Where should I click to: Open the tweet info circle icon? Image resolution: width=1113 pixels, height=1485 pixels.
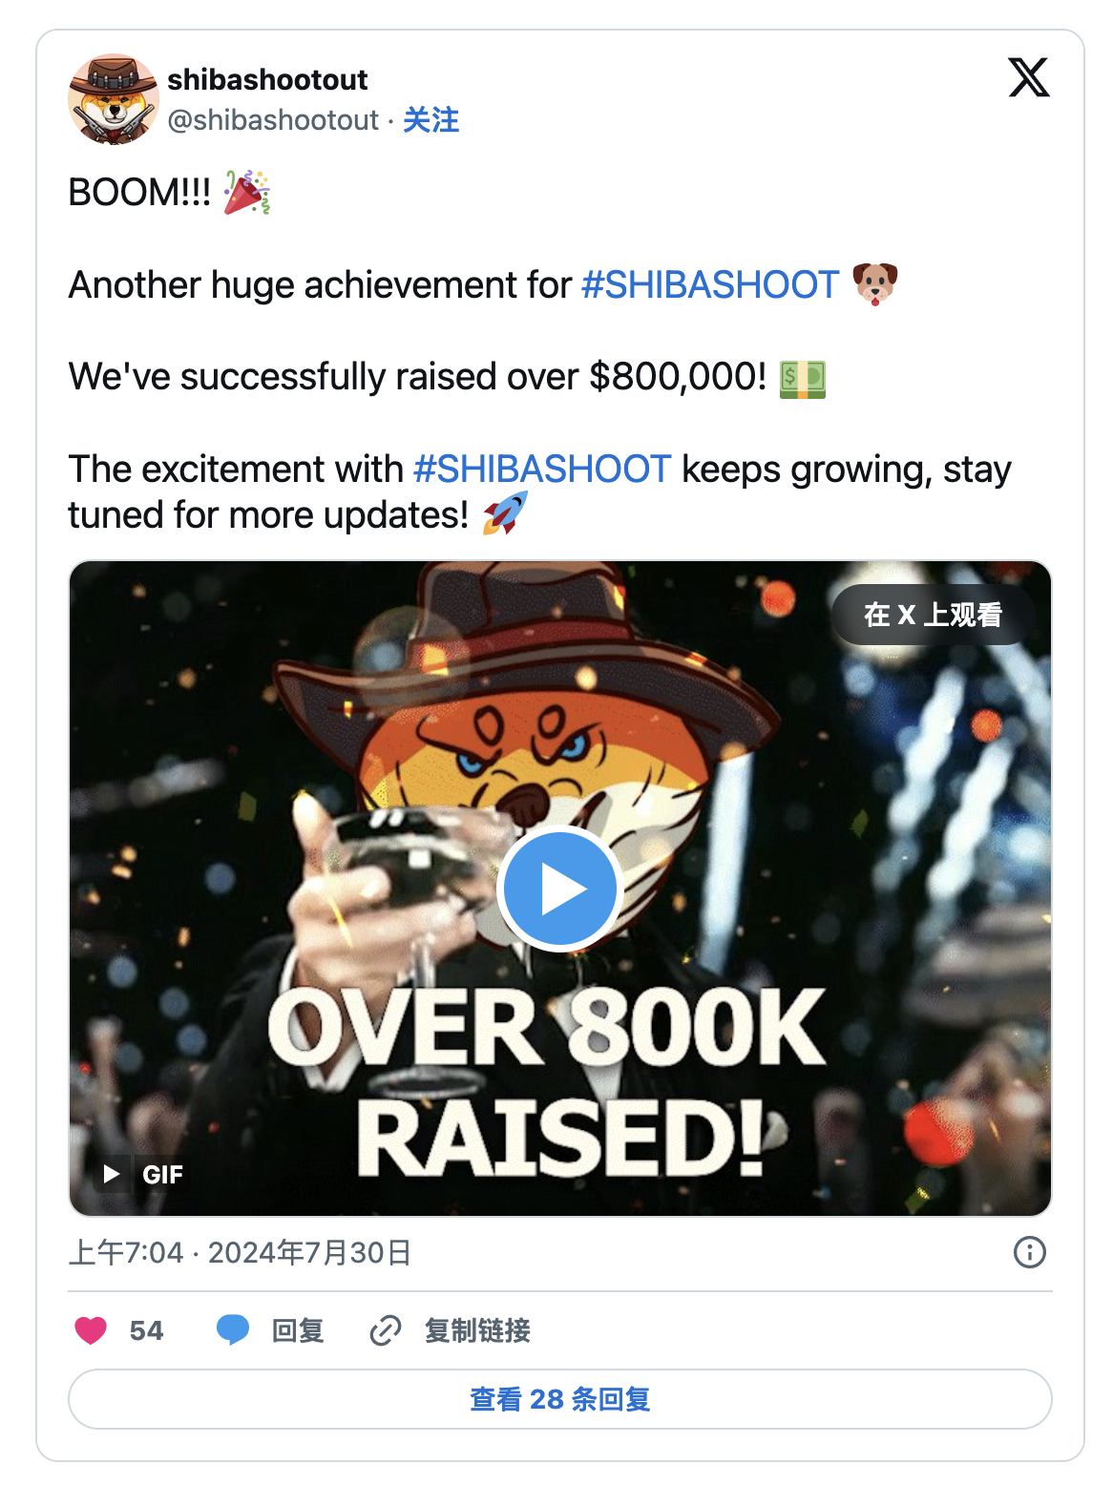click(x=1029, y=1252)
